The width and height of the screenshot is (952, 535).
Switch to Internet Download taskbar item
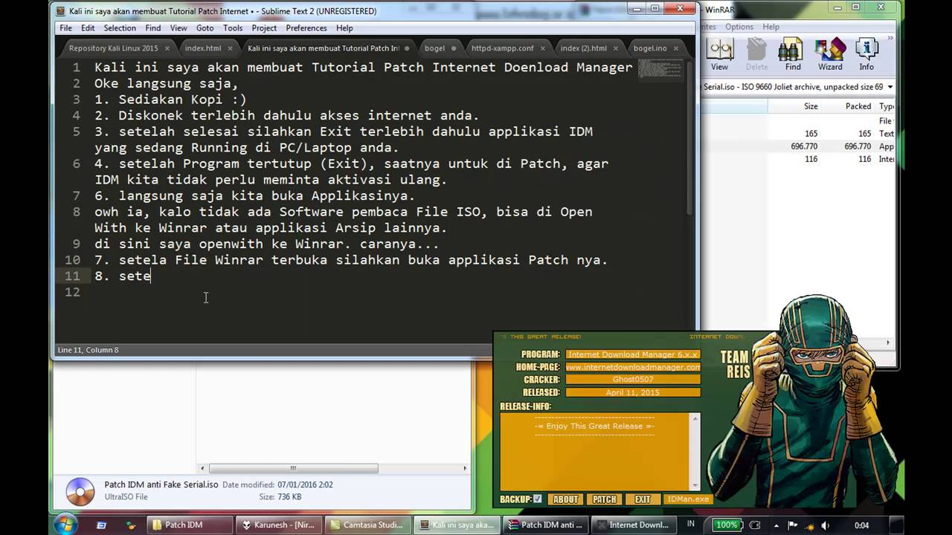(x=634, y=525)
